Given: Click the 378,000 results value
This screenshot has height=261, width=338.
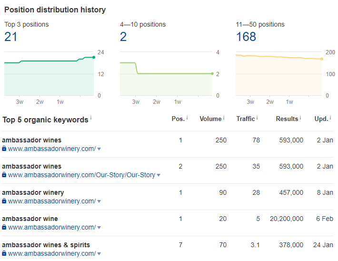Looking at the screenshot, I should click(291, 245).
